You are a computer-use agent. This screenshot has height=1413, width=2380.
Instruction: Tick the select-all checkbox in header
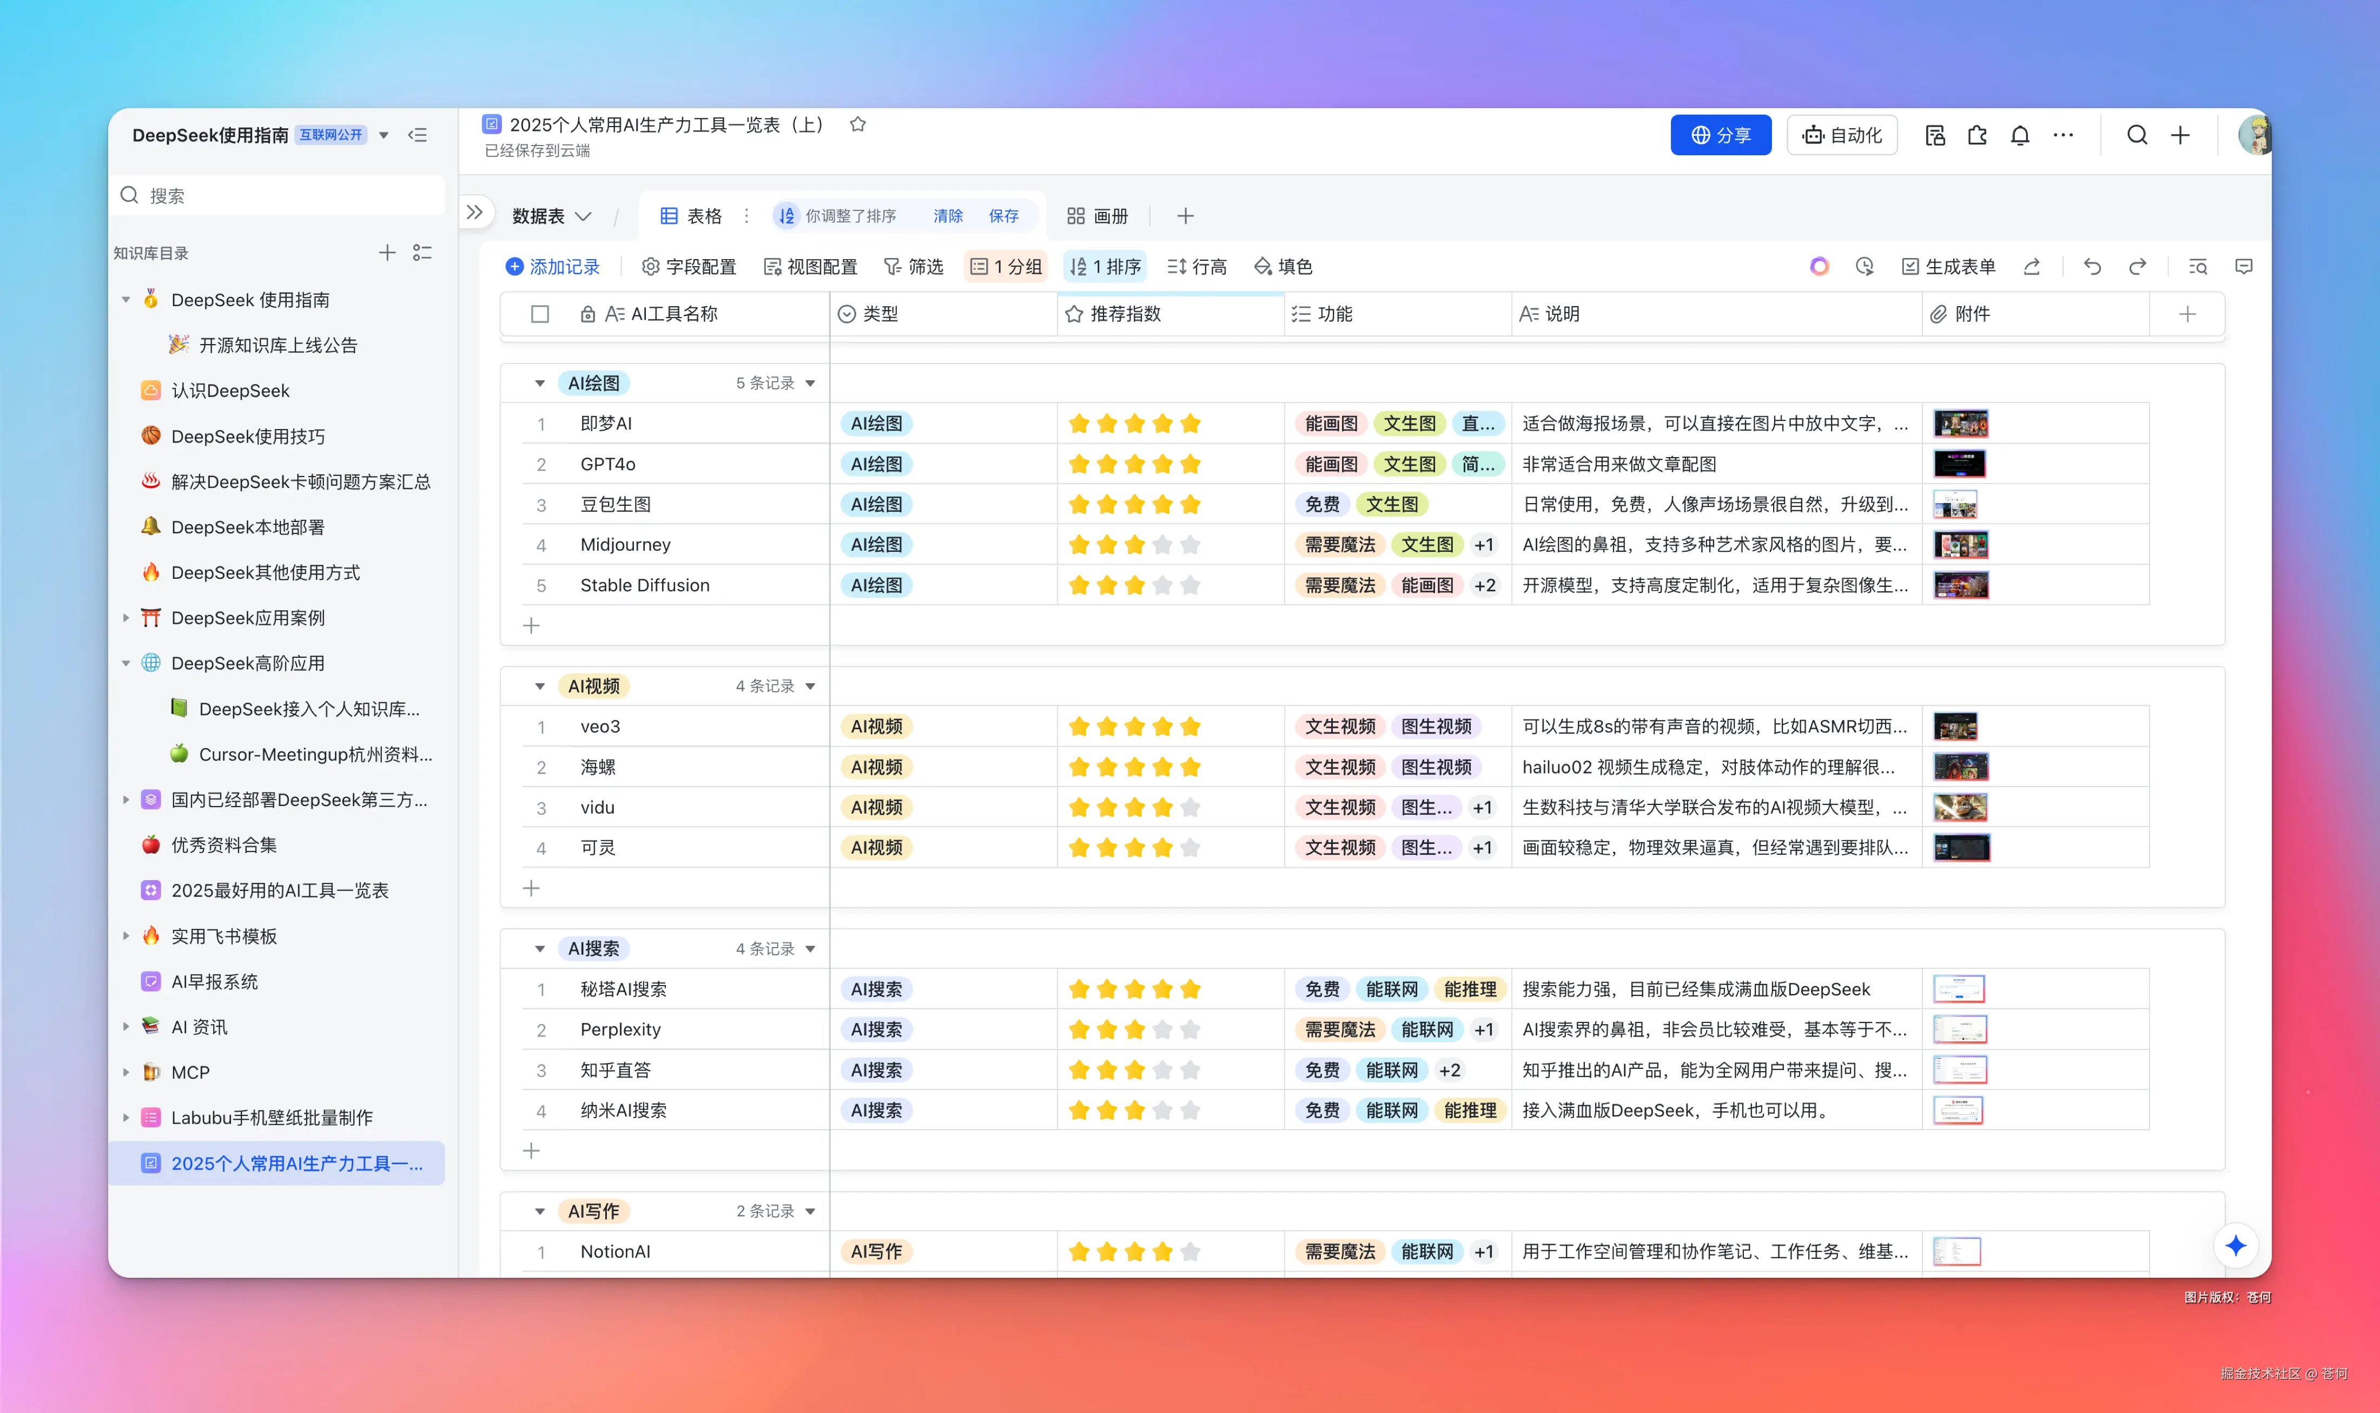pyautogui.click(x=540, y=314)
